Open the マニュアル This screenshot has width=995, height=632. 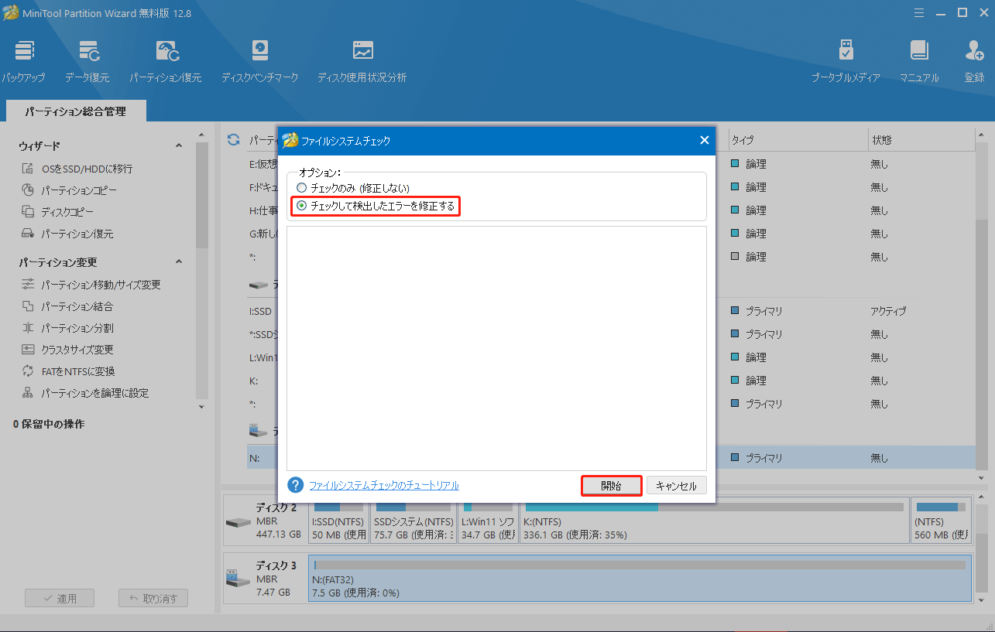(919, 60)
